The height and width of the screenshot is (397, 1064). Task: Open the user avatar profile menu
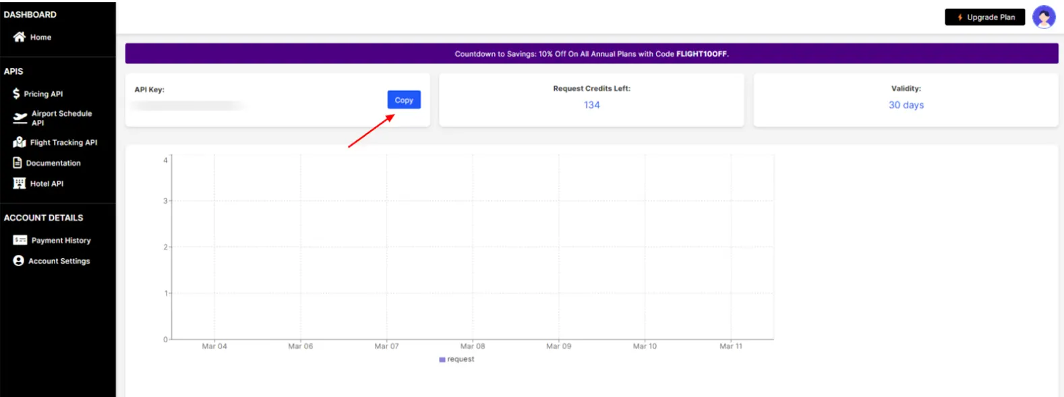(1044, 17)
